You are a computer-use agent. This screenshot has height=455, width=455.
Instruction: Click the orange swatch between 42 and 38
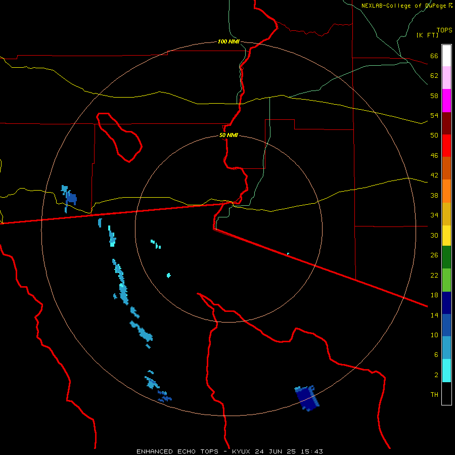pyautogui.click(x=446, y=191)
